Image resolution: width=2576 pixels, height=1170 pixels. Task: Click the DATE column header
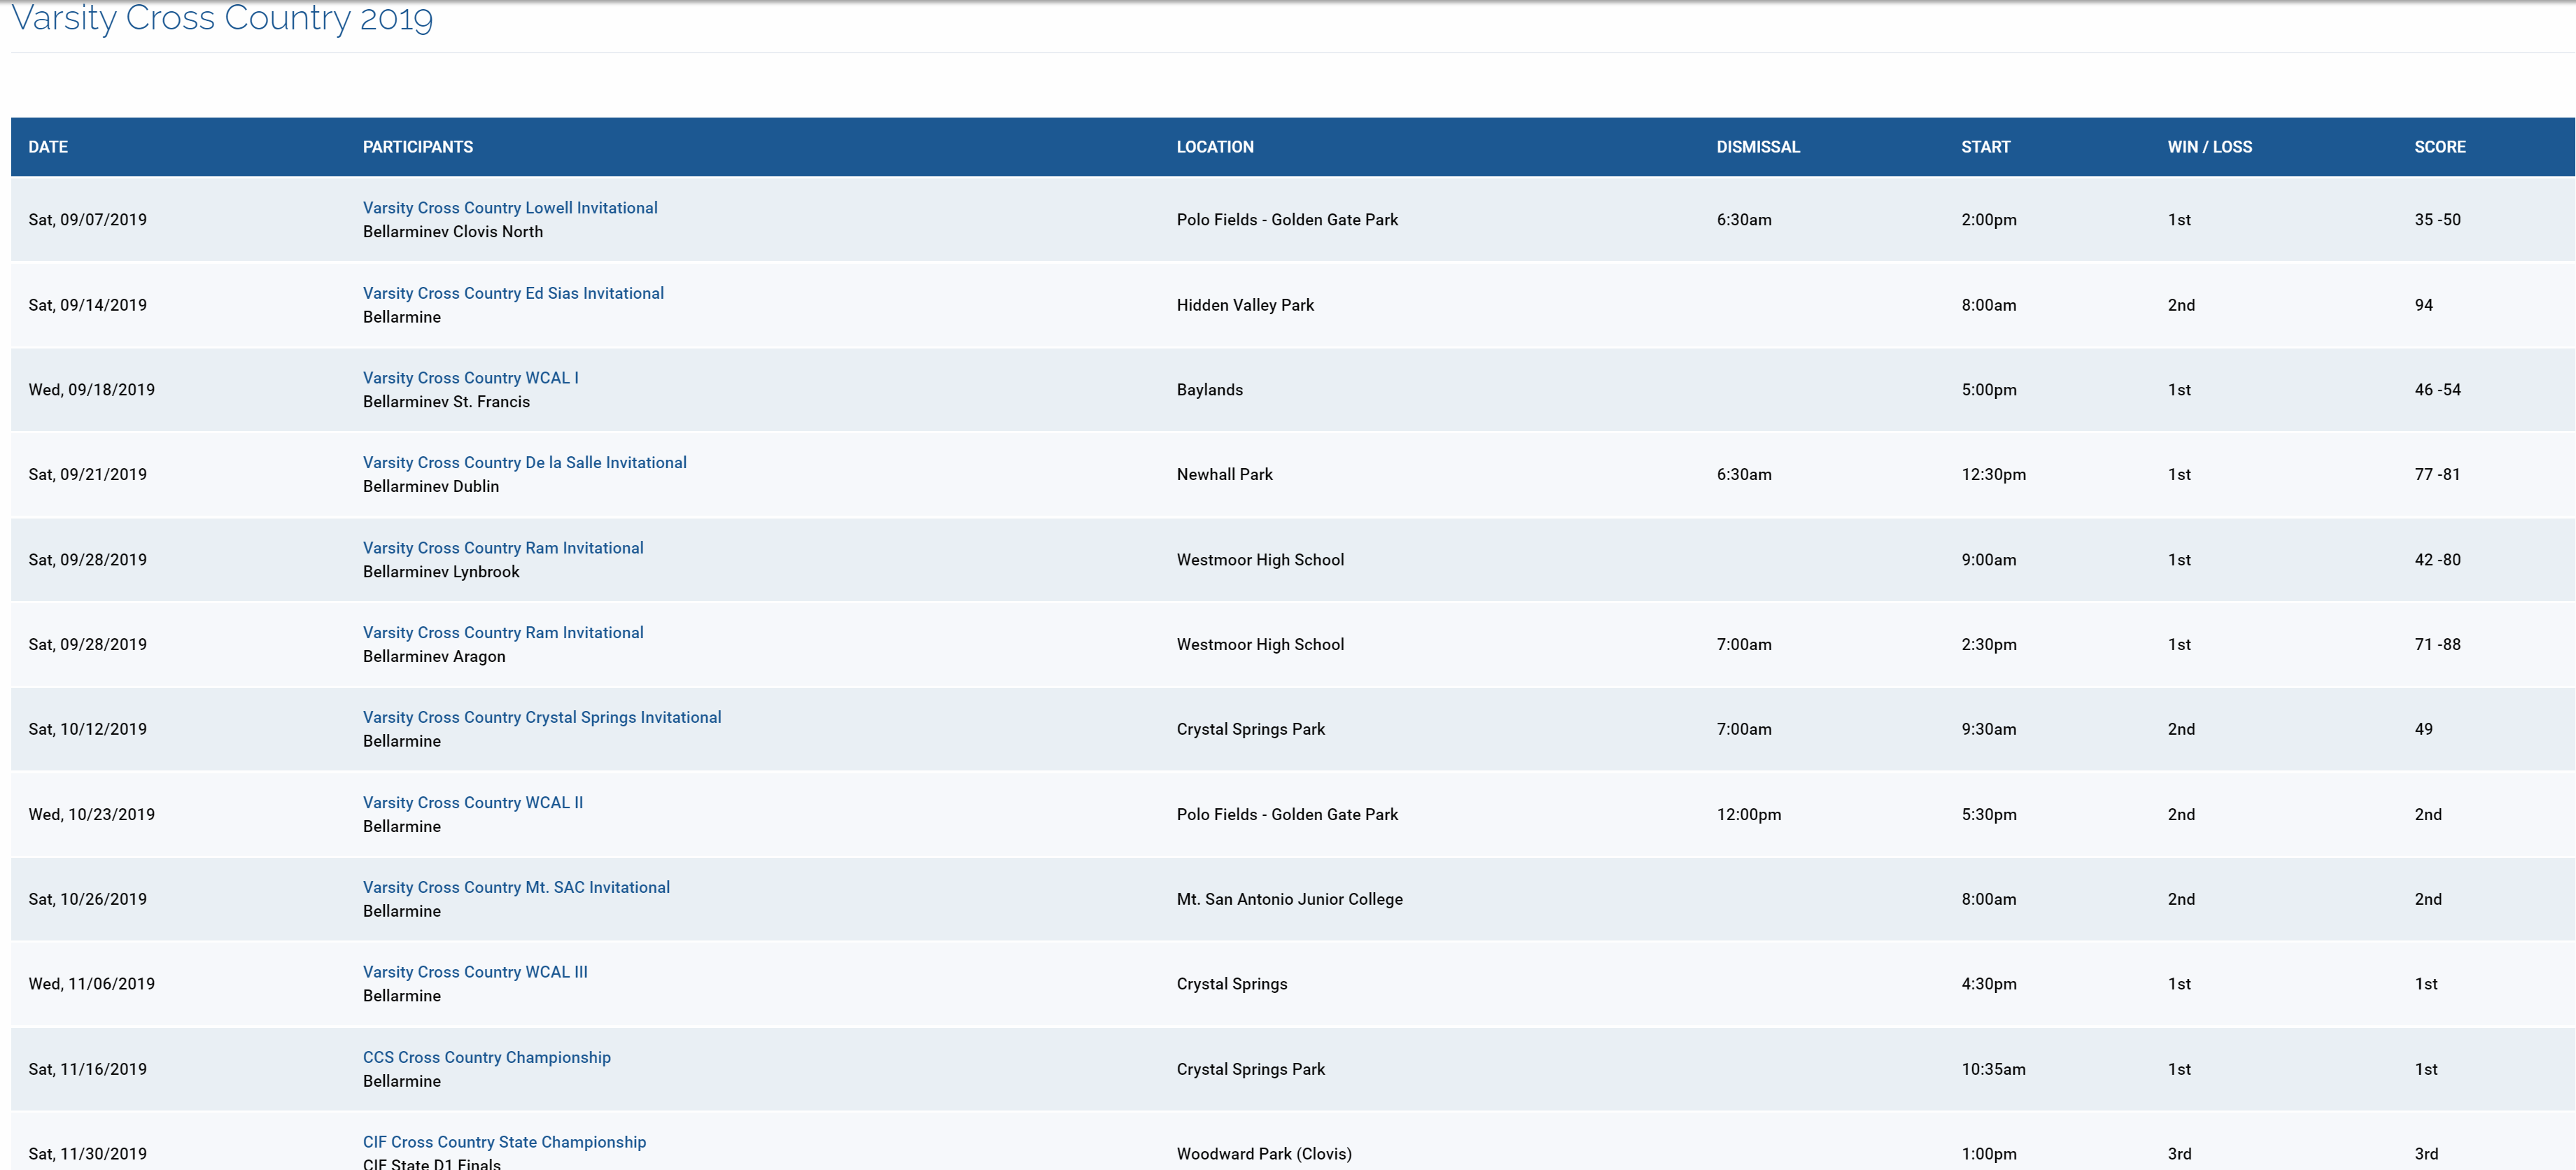48,147
